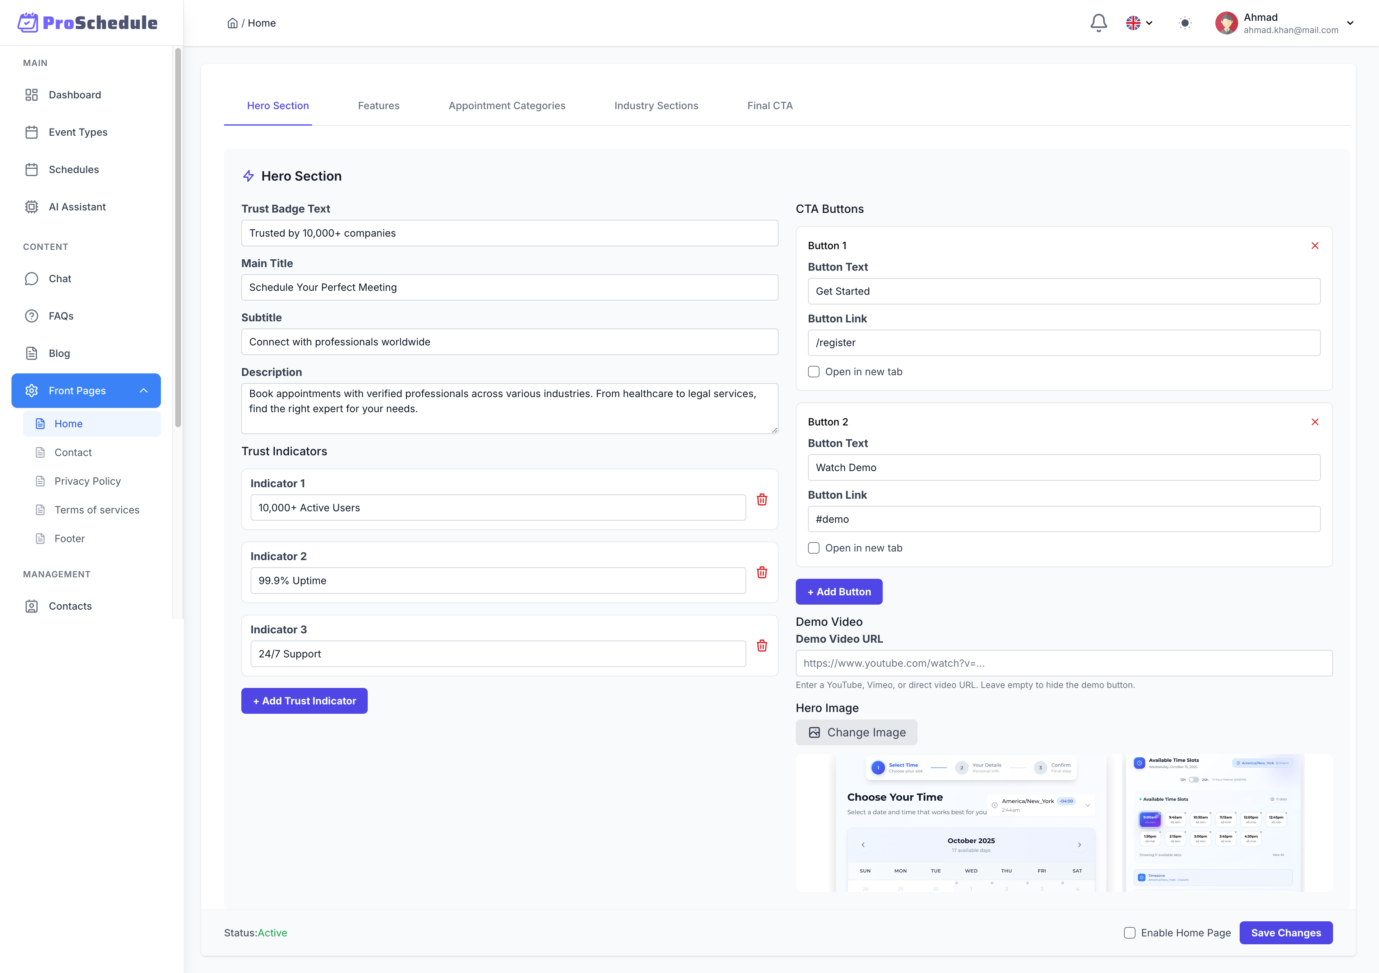The height and width of the screenshot is (973, 1379).
Task: Switch to the Industry Sections tab
Action: click(x=656, y=106)
